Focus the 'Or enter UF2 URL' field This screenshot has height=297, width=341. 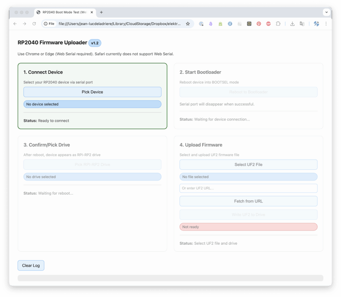(248, 188)
